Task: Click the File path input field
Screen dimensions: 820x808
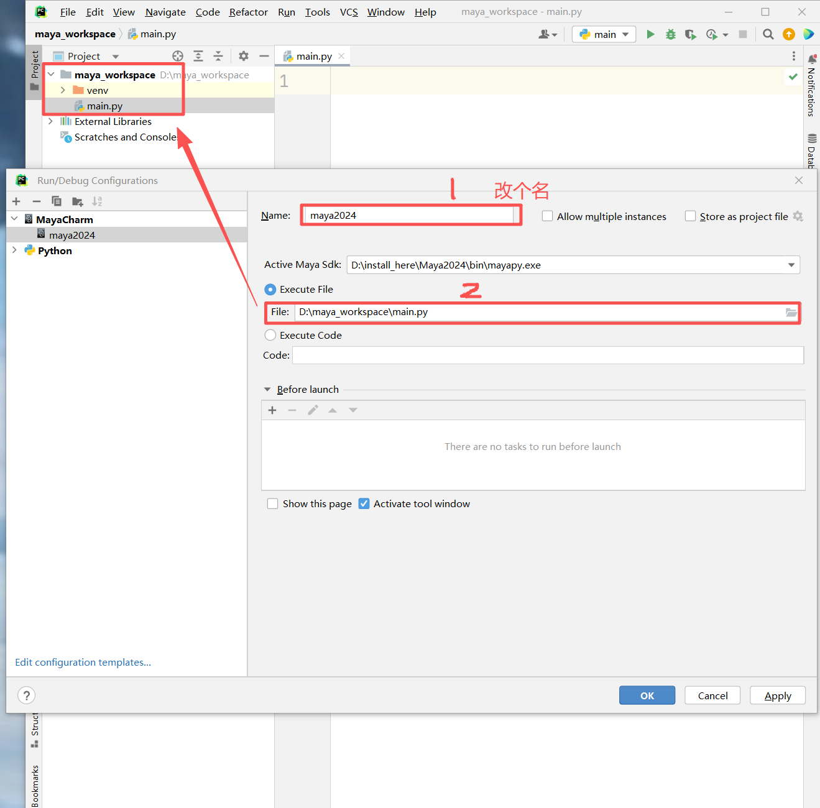Action: (538, 312)
